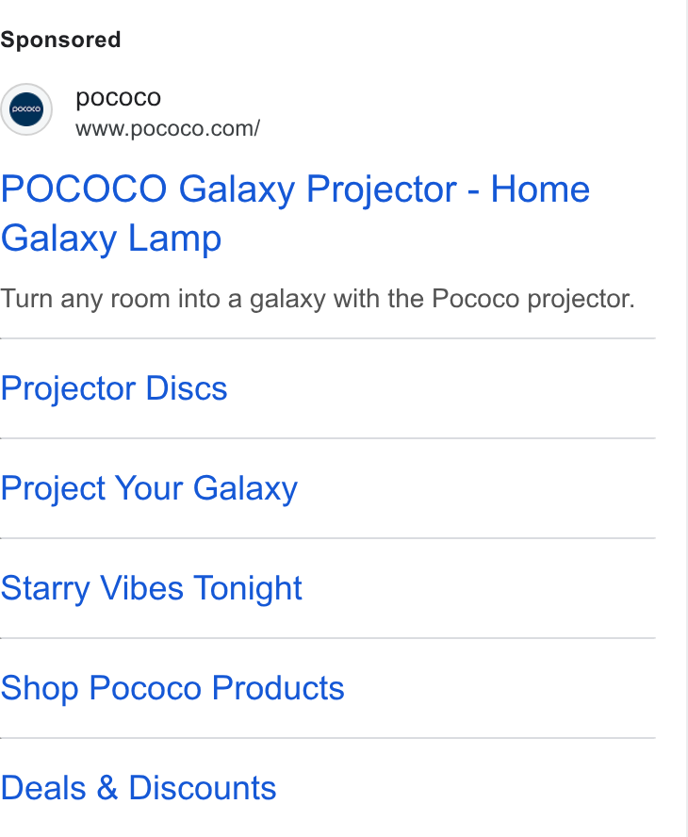The image size is (688, 837).
Task: Click the dark blue pococo brand badge
Action: point(26,109)
